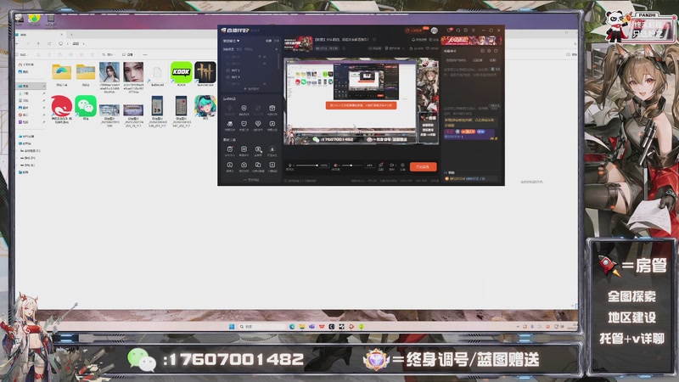Viewport: 679px width, 382px height.
Task: Open Microsoft Edge from the taskbar
Action: pyautogui.click(x=292, y=326)
